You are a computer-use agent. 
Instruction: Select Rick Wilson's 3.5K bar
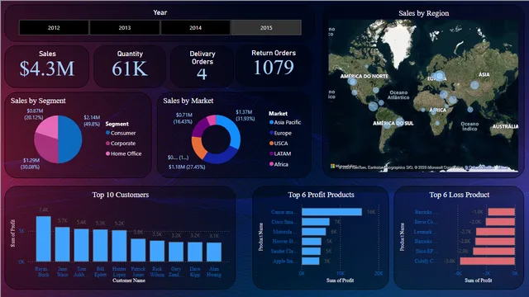pyautogui.click(x=157, y=251)
